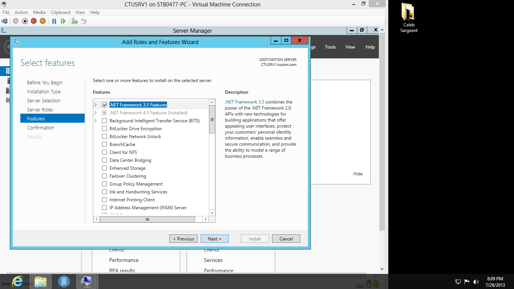Turn off the VM with the stop icon

[24, 21]
